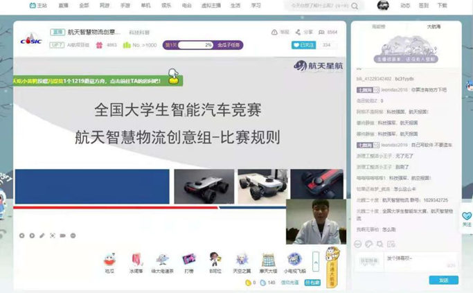This screenshot has width=473, height=293.
Task: Click the report warning icon
Action: (274, 32)
